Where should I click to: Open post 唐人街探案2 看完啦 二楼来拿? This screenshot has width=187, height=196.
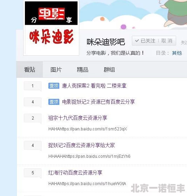tap(94, 86)
